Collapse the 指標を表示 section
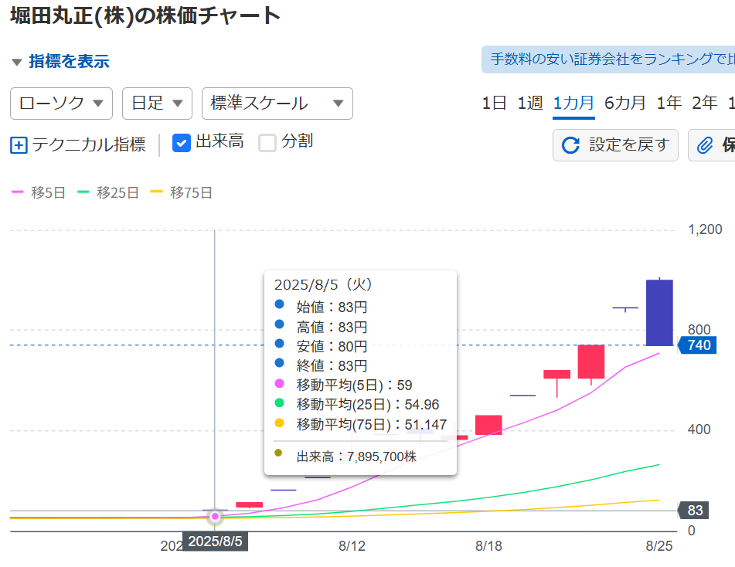This screenshot has width=735, height=567. tap(60, 62)
